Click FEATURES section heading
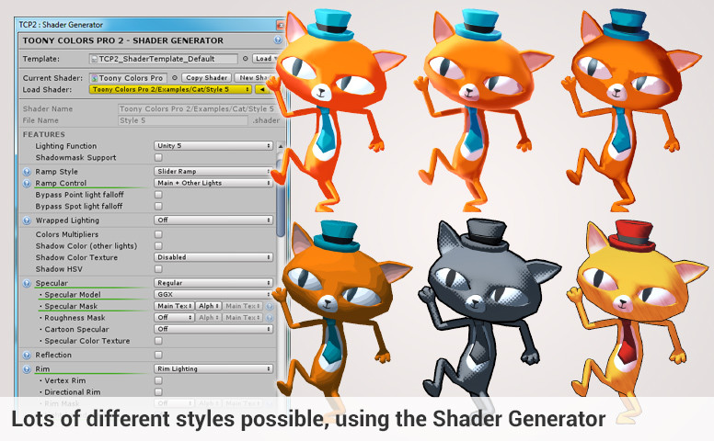 (x=44, y=134)
